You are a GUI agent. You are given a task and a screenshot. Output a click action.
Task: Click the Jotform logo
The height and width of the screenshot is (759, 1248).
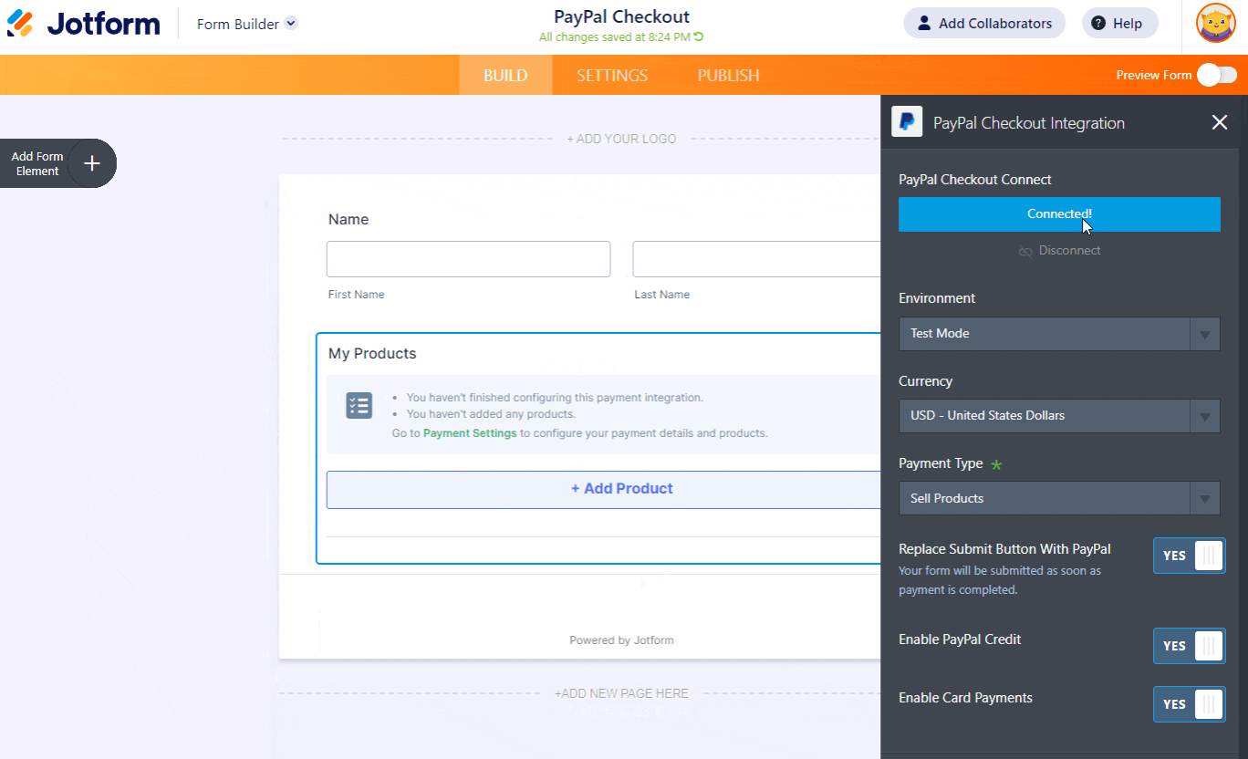83,24
